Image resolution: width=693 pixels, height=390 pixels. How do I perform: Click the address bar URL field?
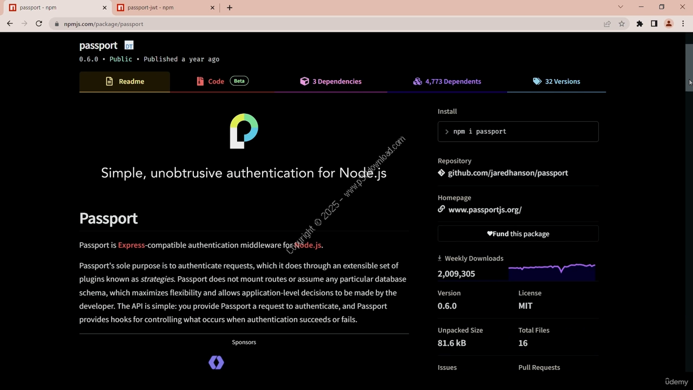coord(325,24)
